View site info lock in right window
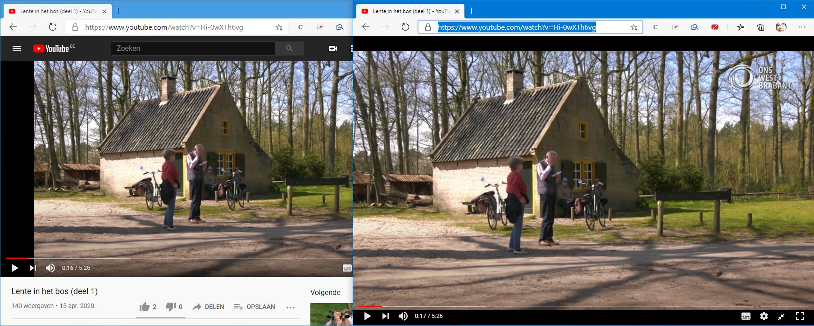Image resolution: width=814 pixels, height=326 pixels. pyautogui.click(x=428, y=27)
